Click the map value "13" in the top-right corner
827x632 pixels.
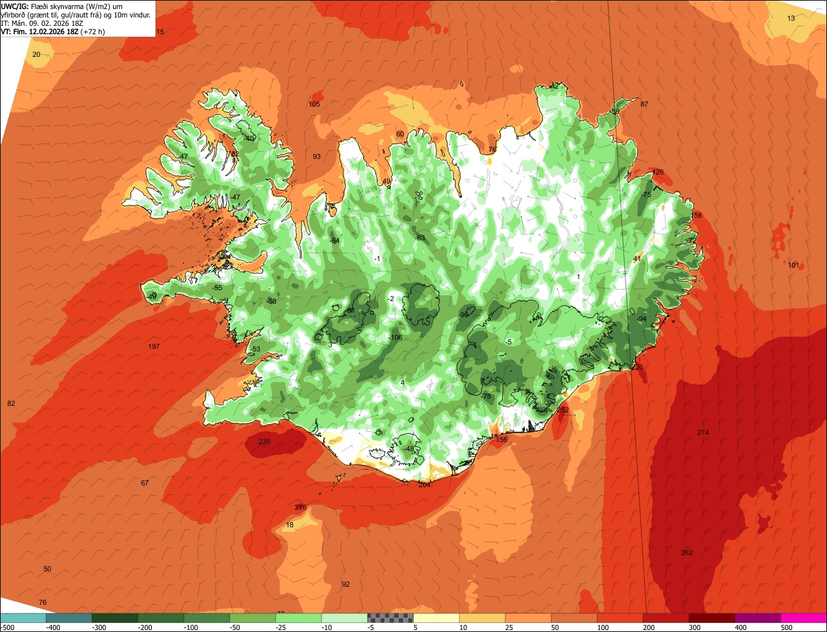pyautogui.click(x=791, y=18)
